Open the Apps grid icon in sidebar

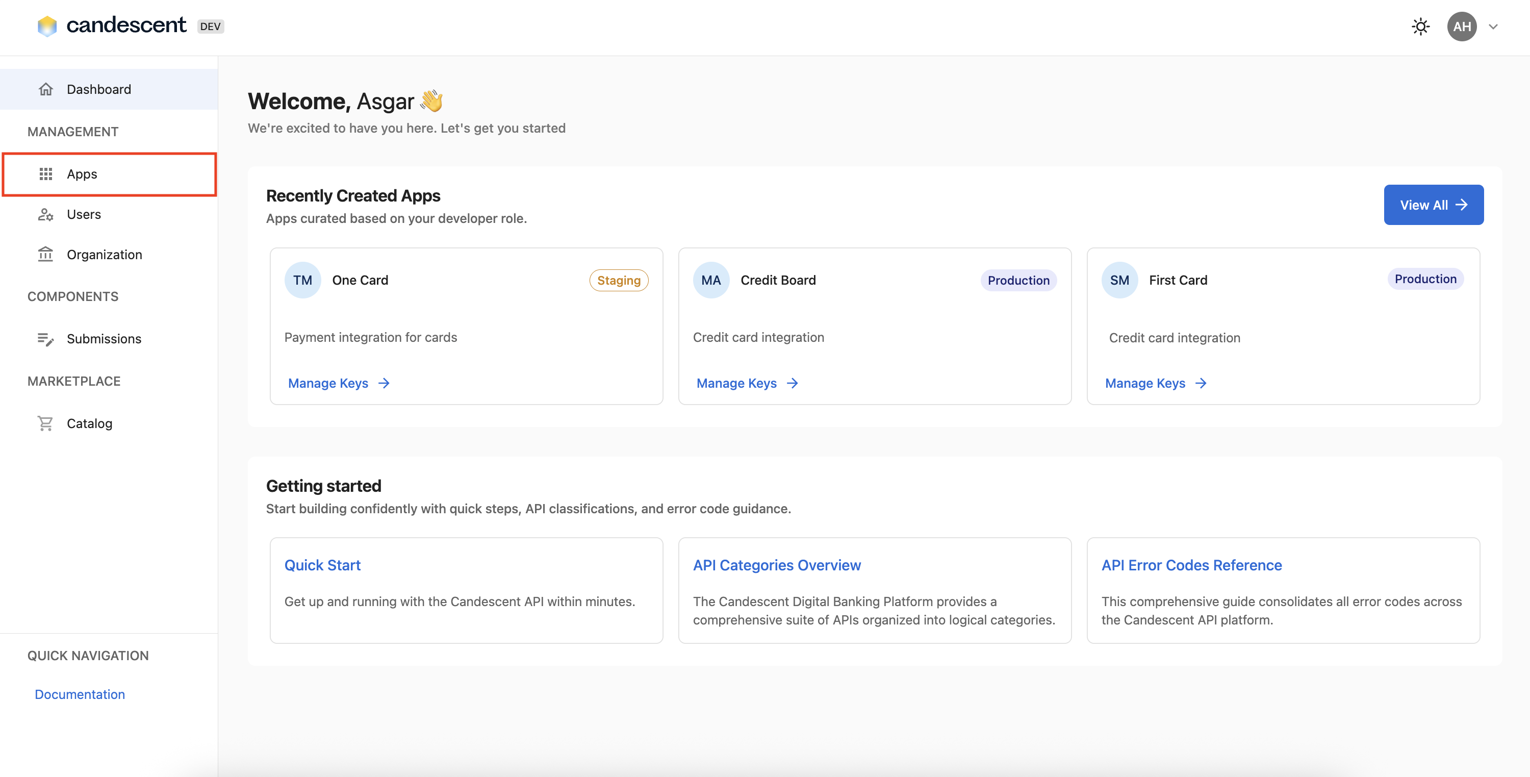click(x=46, y=173)
